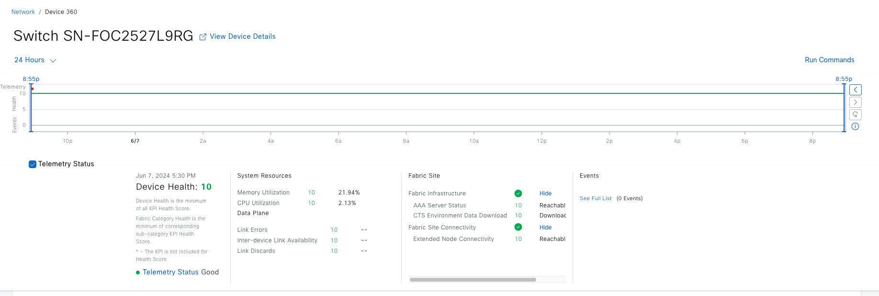Click the timeline previous (left arrow) button
The height and width of the screenshot is (296, 879).
[855, 90]
